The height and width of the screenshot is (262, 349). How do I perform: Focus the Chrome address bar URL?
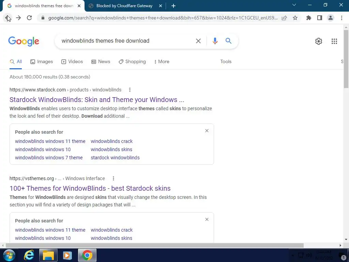(163, 18)
